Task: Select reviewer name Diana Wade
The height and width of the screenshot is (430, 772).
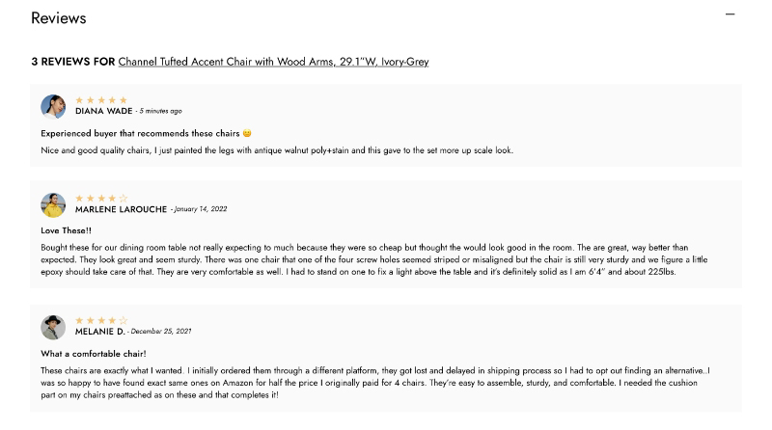Action: pyautogui.click(x=103, y=111)
